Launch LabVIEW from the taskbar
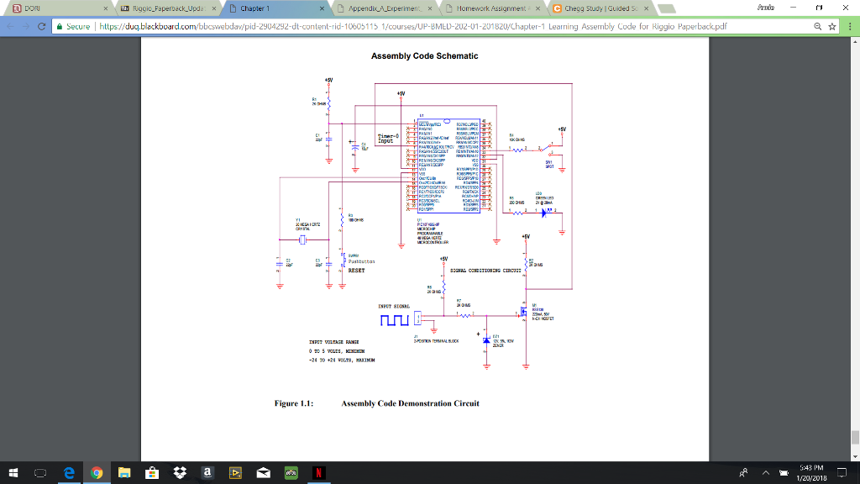The image size is (860, 484). (x=234, y=473)
